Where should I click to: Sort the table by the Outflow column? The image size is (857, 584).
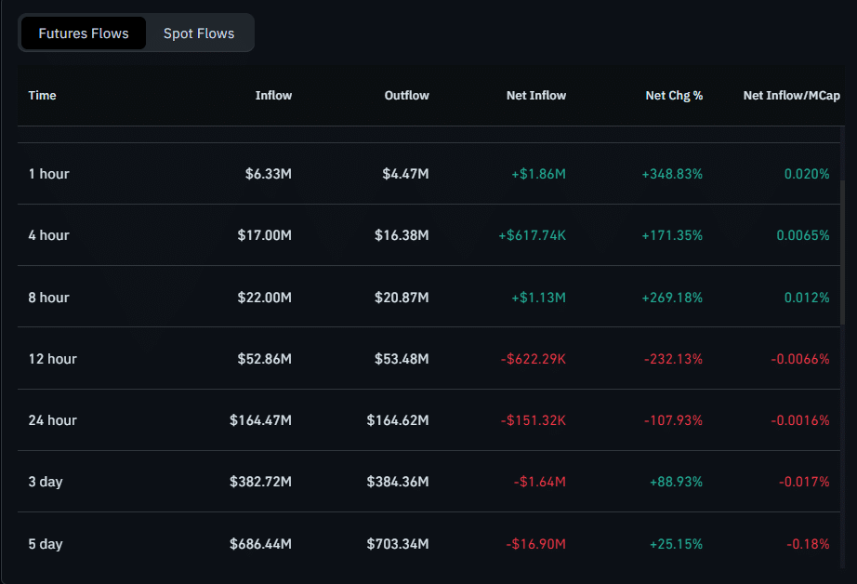point(406,95)
